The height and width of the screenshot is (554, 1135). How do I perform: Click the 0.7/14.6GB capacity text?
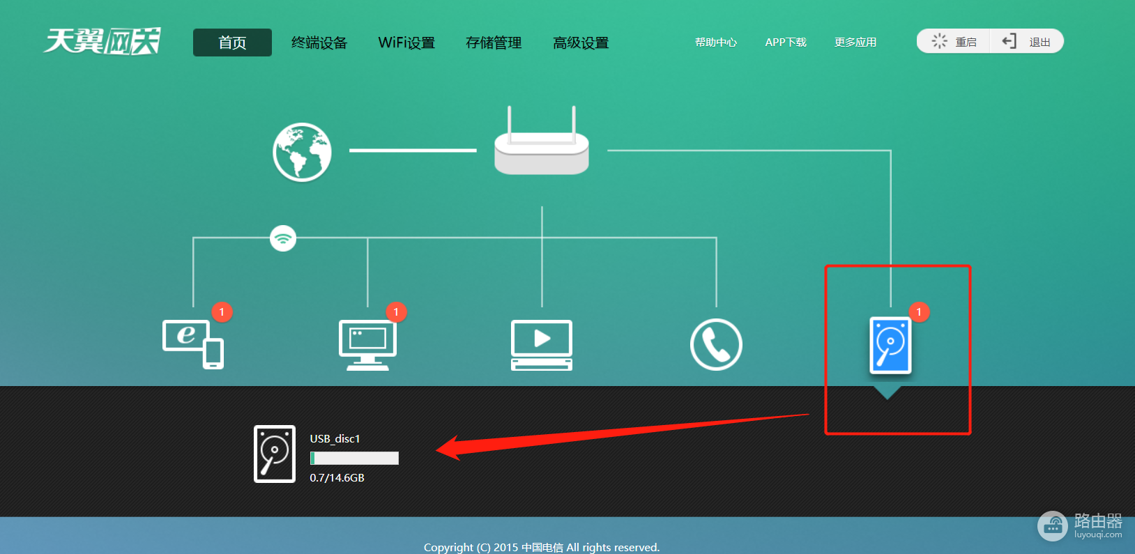337,477
